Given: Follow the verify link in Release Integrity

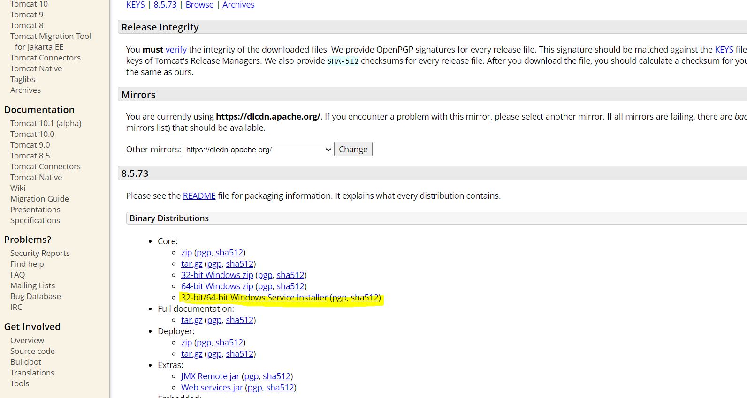Looking at the screenshot, I should [x=176, y=49].
